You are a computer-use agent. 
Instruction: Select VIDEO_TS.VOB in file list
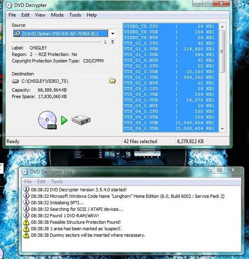coord(171,32)
